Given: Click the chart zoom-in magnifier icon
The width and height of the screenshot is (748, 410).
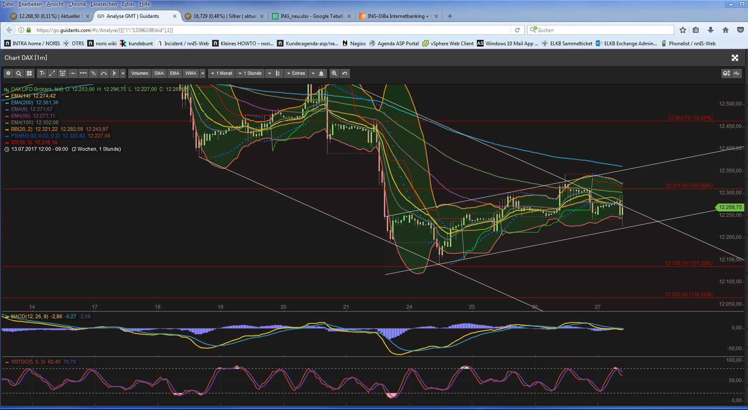Looking at the screenshot, I should 334,74.
